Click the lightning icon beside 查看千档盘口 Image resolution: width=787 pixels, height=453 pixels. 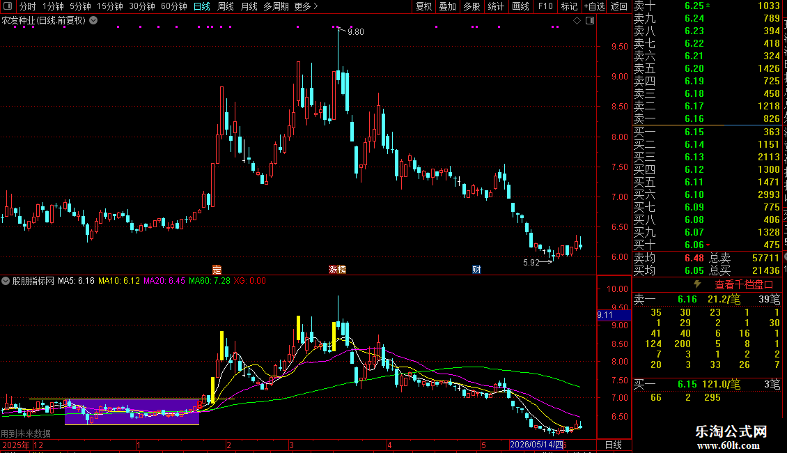click(697, 284)
